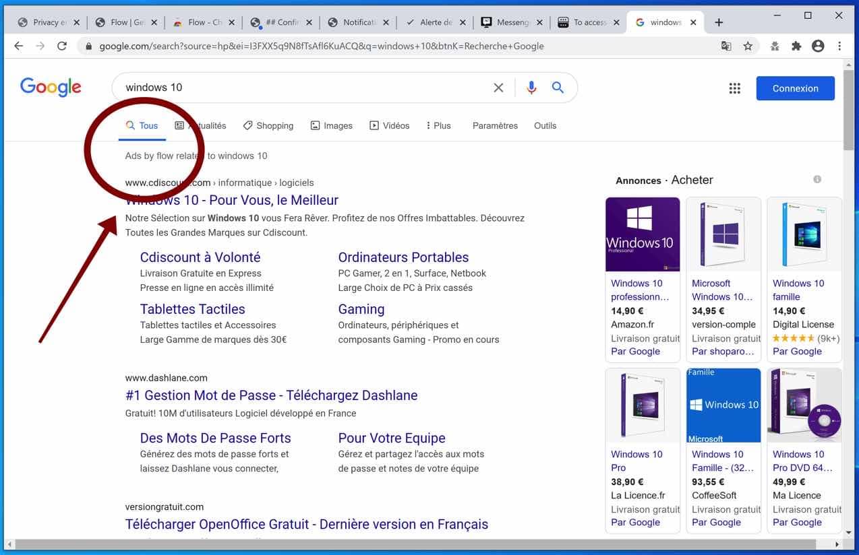Screen dimensions: 859x555
Task: Switch to the To access tab
Action: point(589,22)
